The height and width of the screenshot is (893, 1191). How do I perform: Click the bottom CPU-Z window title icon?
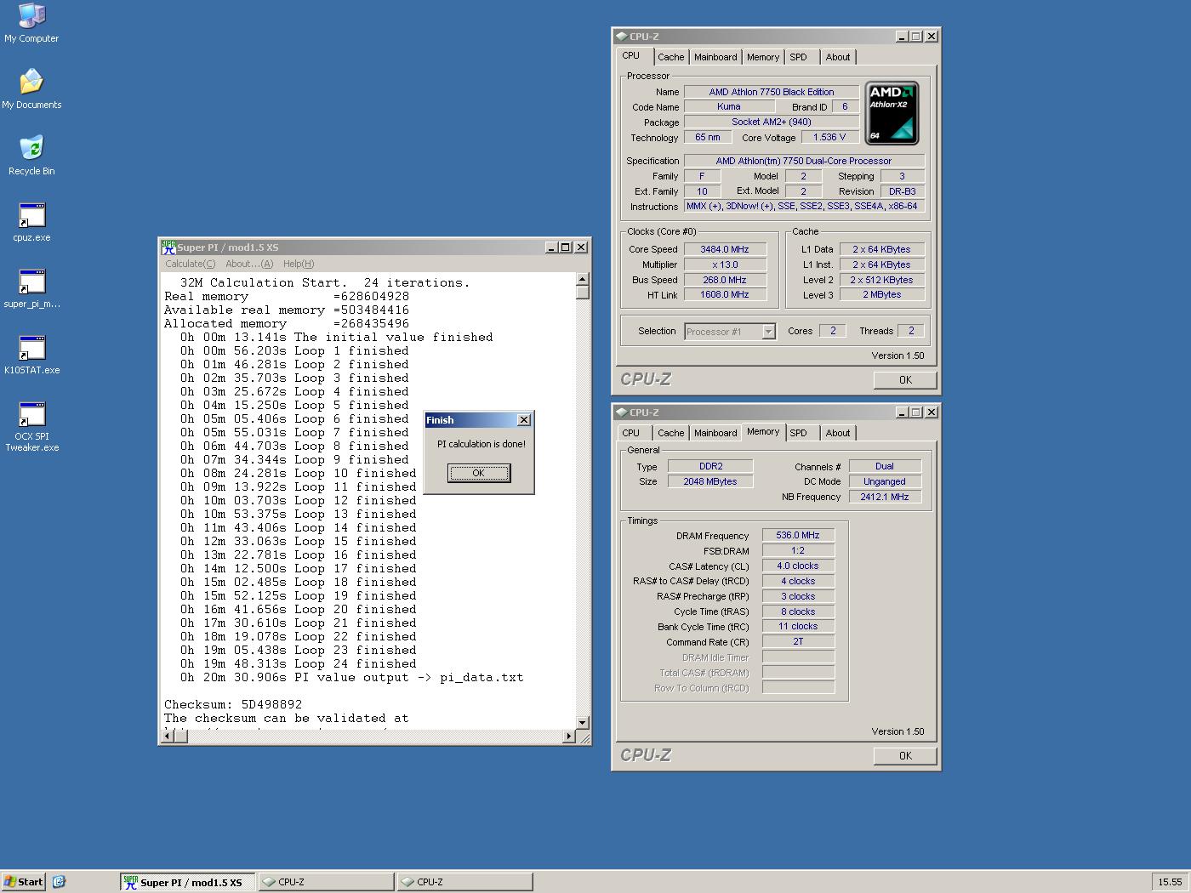pyautogui.click(x=622, y=412)
